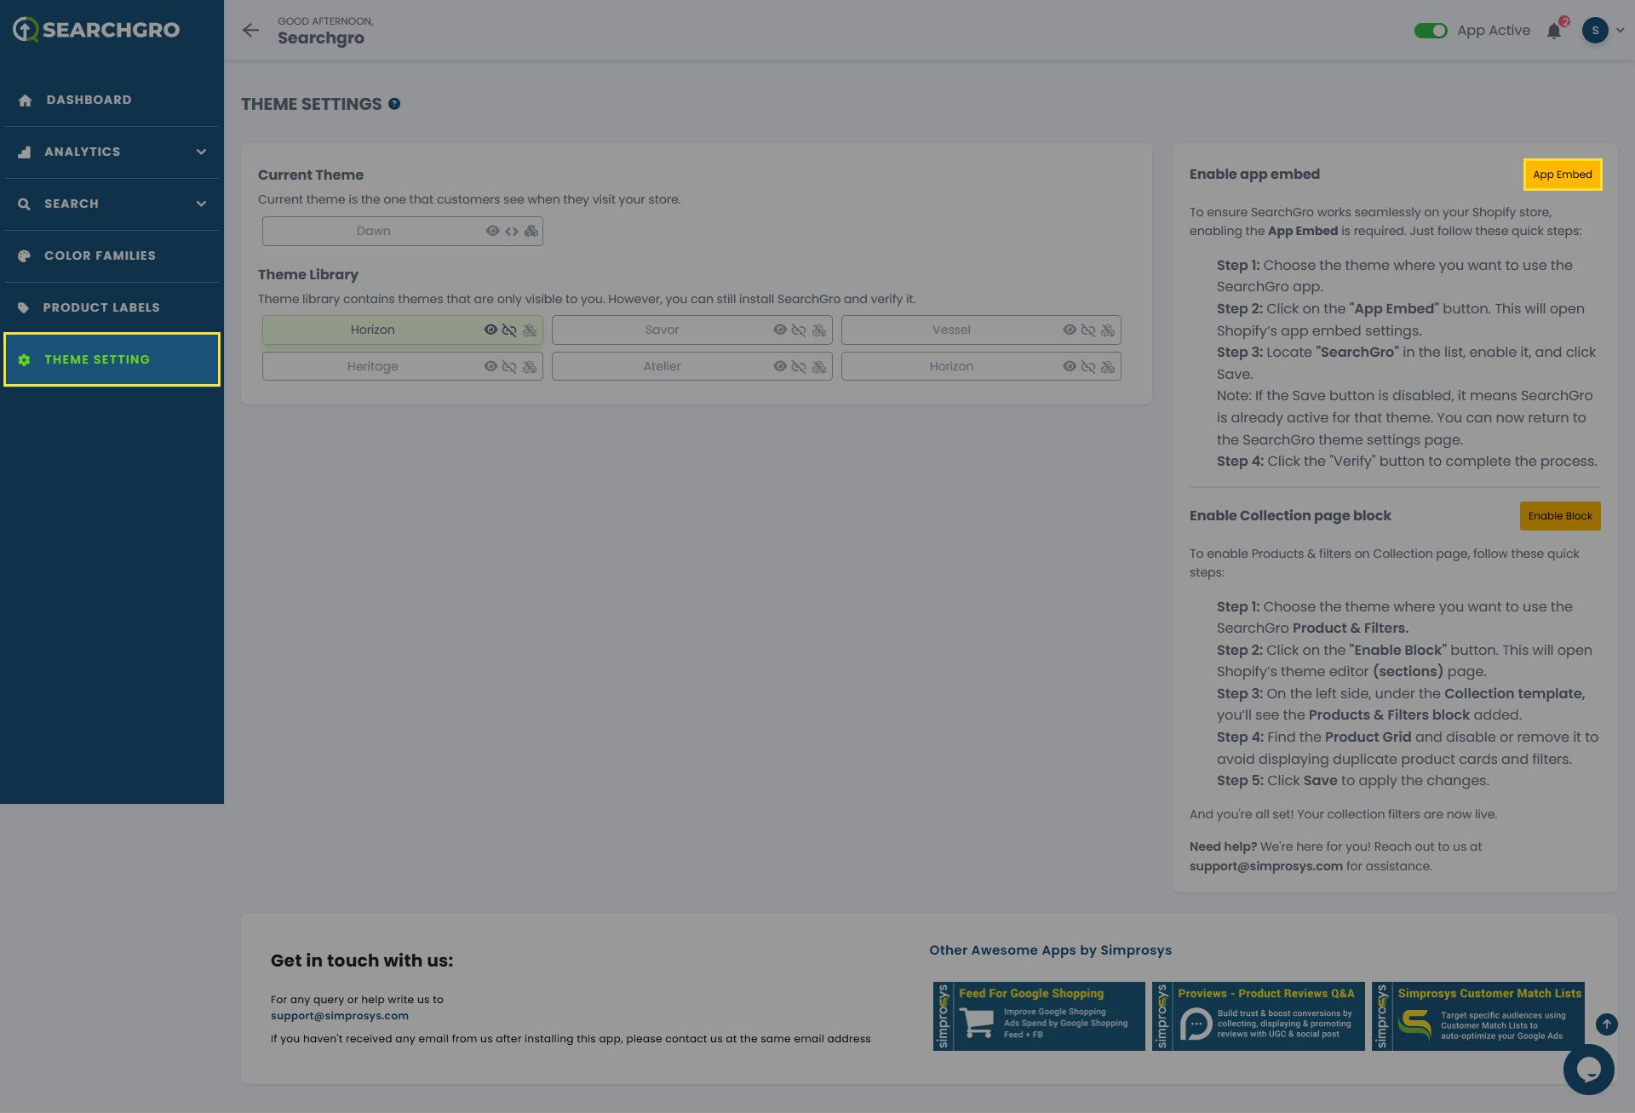Click the blocks icon on Dawn theme
This screenshot has width=1635, height=1113.
531,232
